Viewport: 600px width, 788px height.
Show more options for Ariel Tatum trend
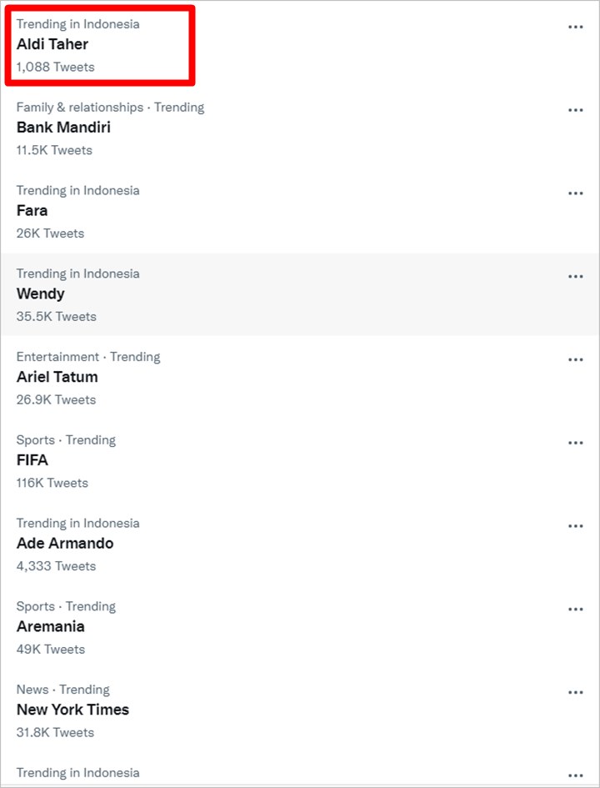pos(575,360)
